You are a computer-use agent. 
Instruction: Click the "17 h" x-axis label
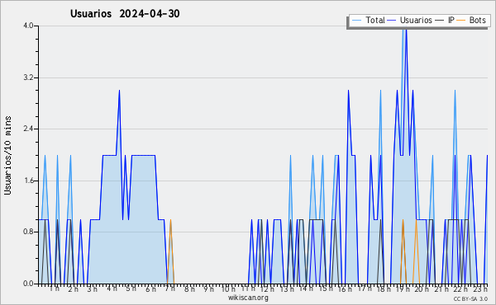coord(365,289)
